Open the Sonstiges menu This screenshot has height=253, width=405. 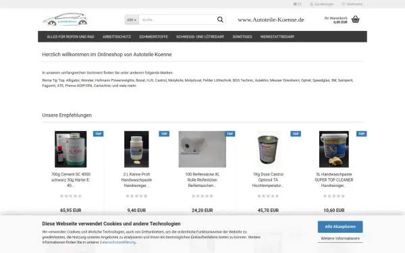242,36
